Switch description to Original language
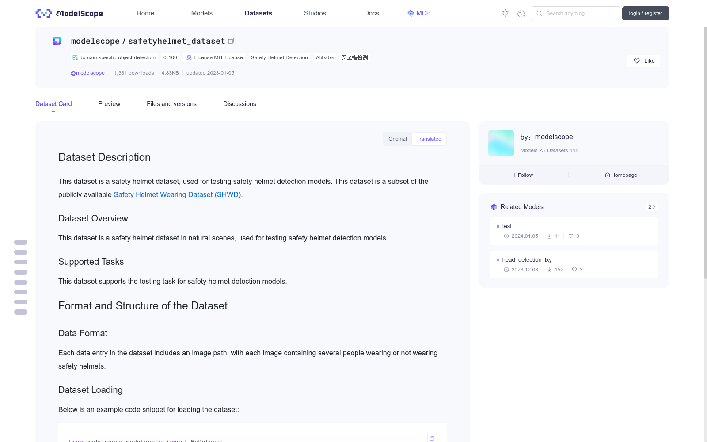This screenshot has width=707, height=442. pos(397,139)
